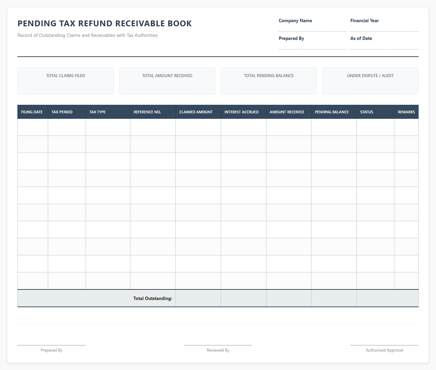The height and width of the screenshot is (370, 436).
Task: Click the Financial Year input line
Action: tap(384, 28)
